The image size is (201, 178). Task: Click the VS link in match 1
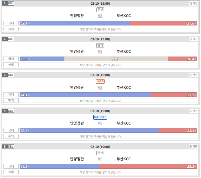[x=100, y=16]
